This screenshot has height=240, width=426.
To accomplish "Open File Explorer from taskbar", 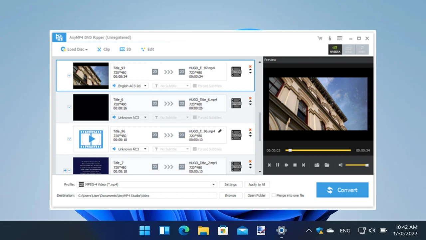I will pos(203,230).
